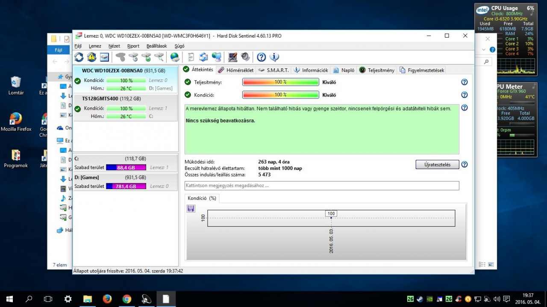Select the D: [Games] volume entry
This screenshot has width=547, height=307.
click(x=125, y=182)
